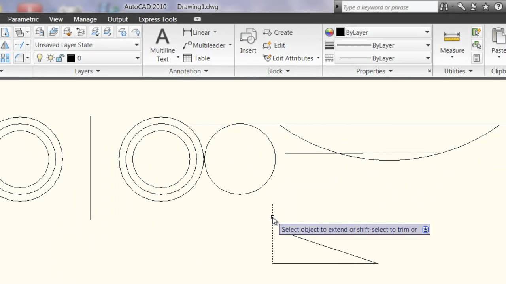
Task: Switch to the Express Tools ribbon tab
Action: coord(158,19)
